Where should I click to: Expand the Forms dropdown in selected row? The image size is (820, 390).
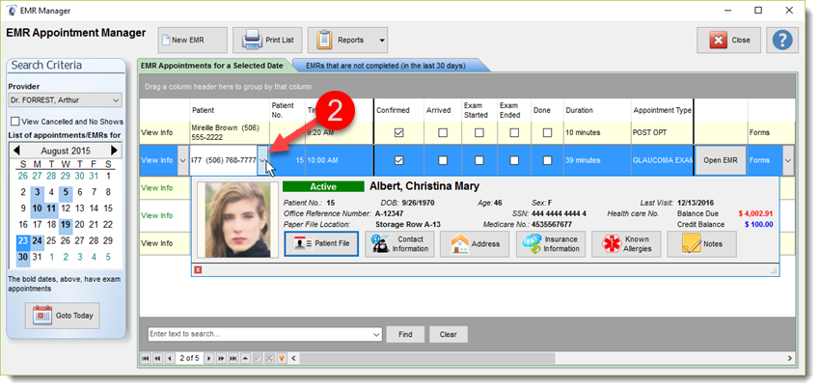(x=788, y=160)
